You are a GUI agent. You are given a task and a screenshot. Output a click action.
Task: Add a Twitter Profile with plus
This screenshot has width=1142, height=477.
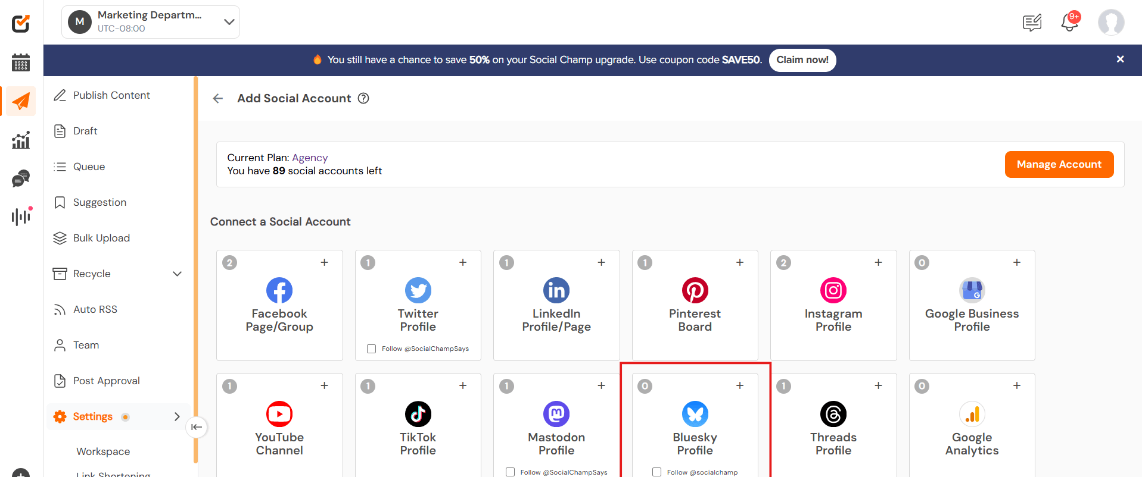point(463,262)
